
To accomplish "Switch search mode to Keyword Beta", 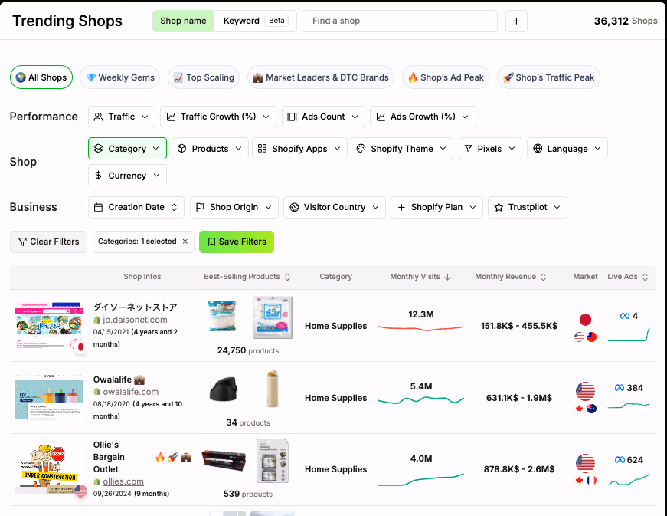I will click(x=255, y=21).
